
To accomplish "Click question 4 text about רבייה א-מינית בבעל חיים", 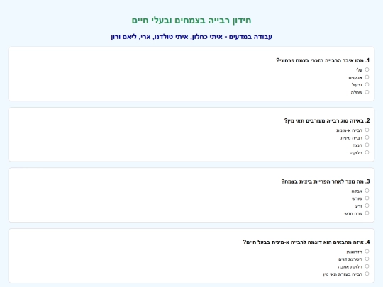I will (x=306, y=242).
